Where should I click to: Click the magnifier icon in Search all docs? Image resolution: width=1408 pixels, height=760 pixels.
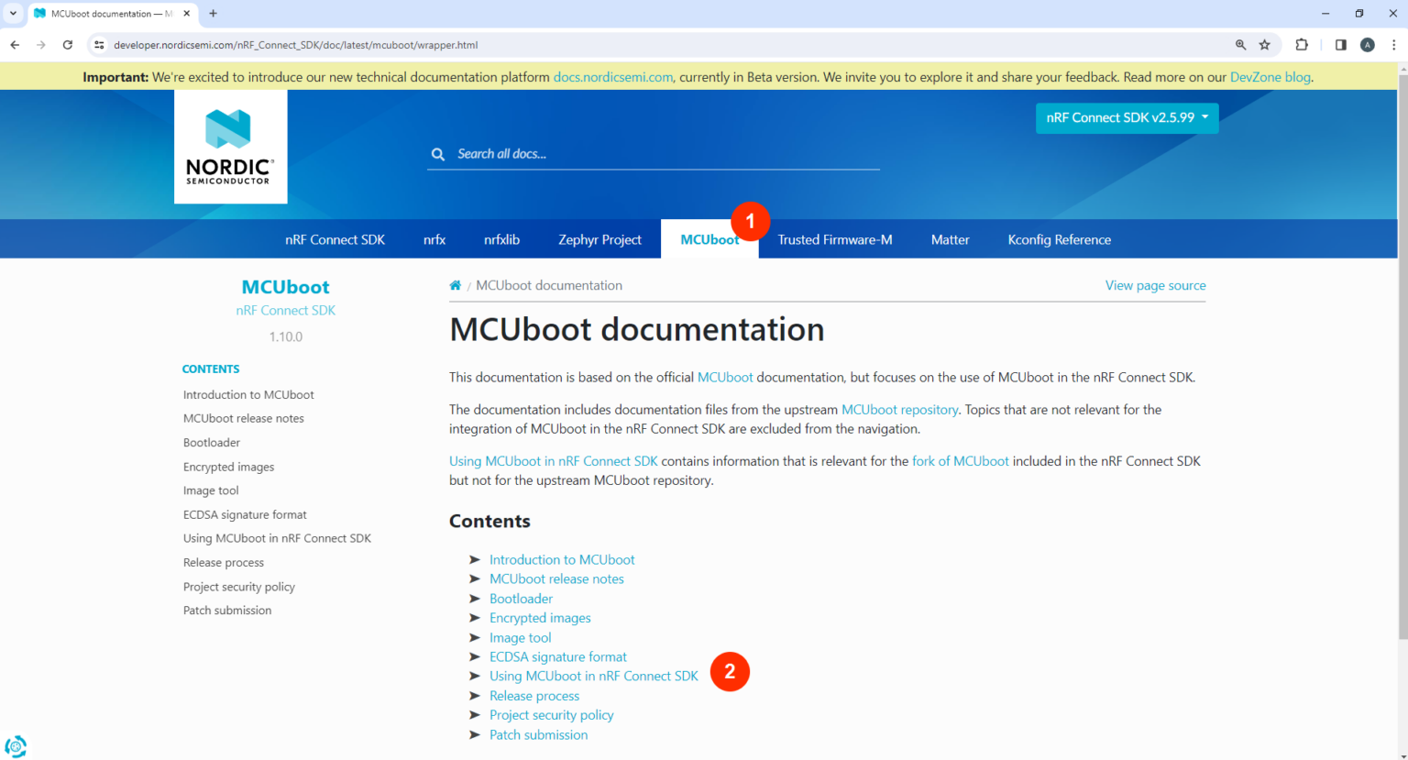[438, 154]
